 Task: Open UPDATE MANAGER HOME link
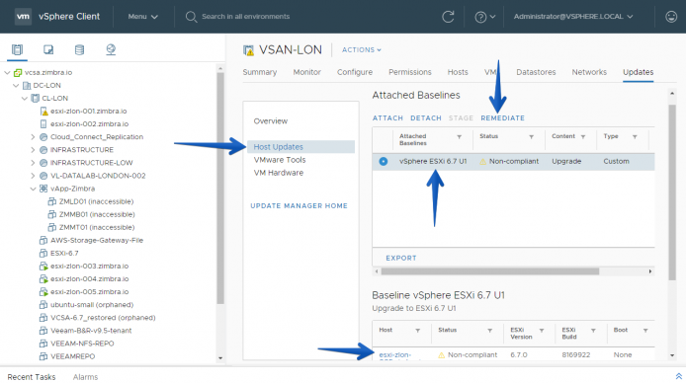pos(299,206)
